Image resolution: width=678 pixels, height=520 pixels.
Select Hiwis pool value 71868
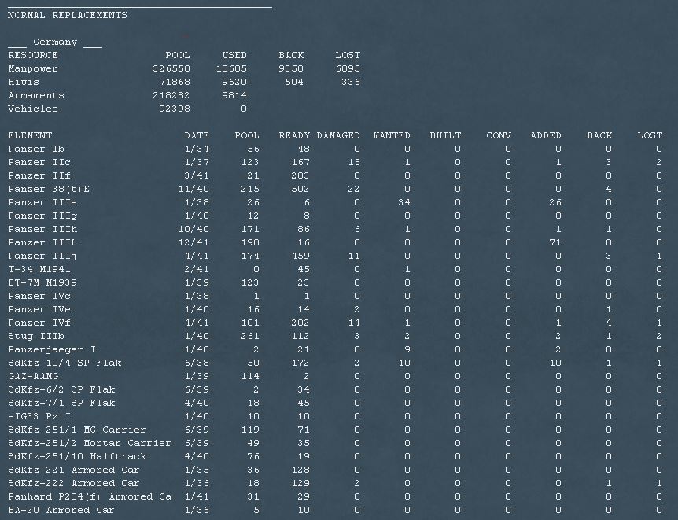click(175, 82)
